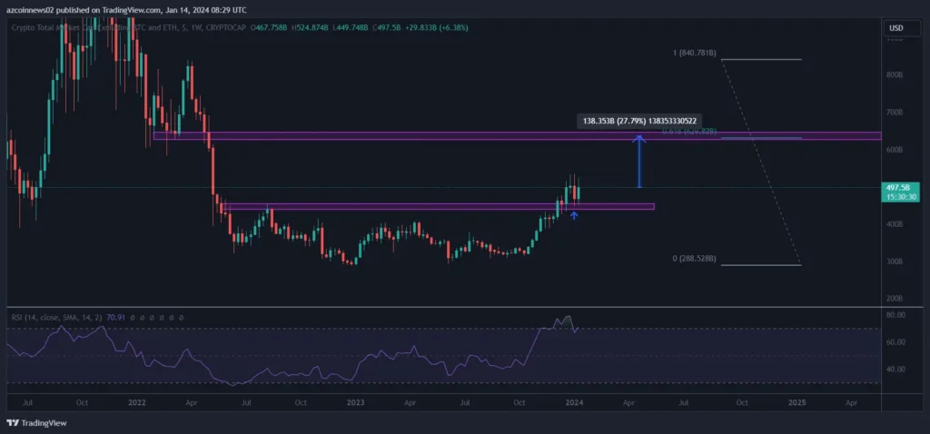930x434 pixels.
Task: Open the USD currency selector
Action: pos(894,28)
